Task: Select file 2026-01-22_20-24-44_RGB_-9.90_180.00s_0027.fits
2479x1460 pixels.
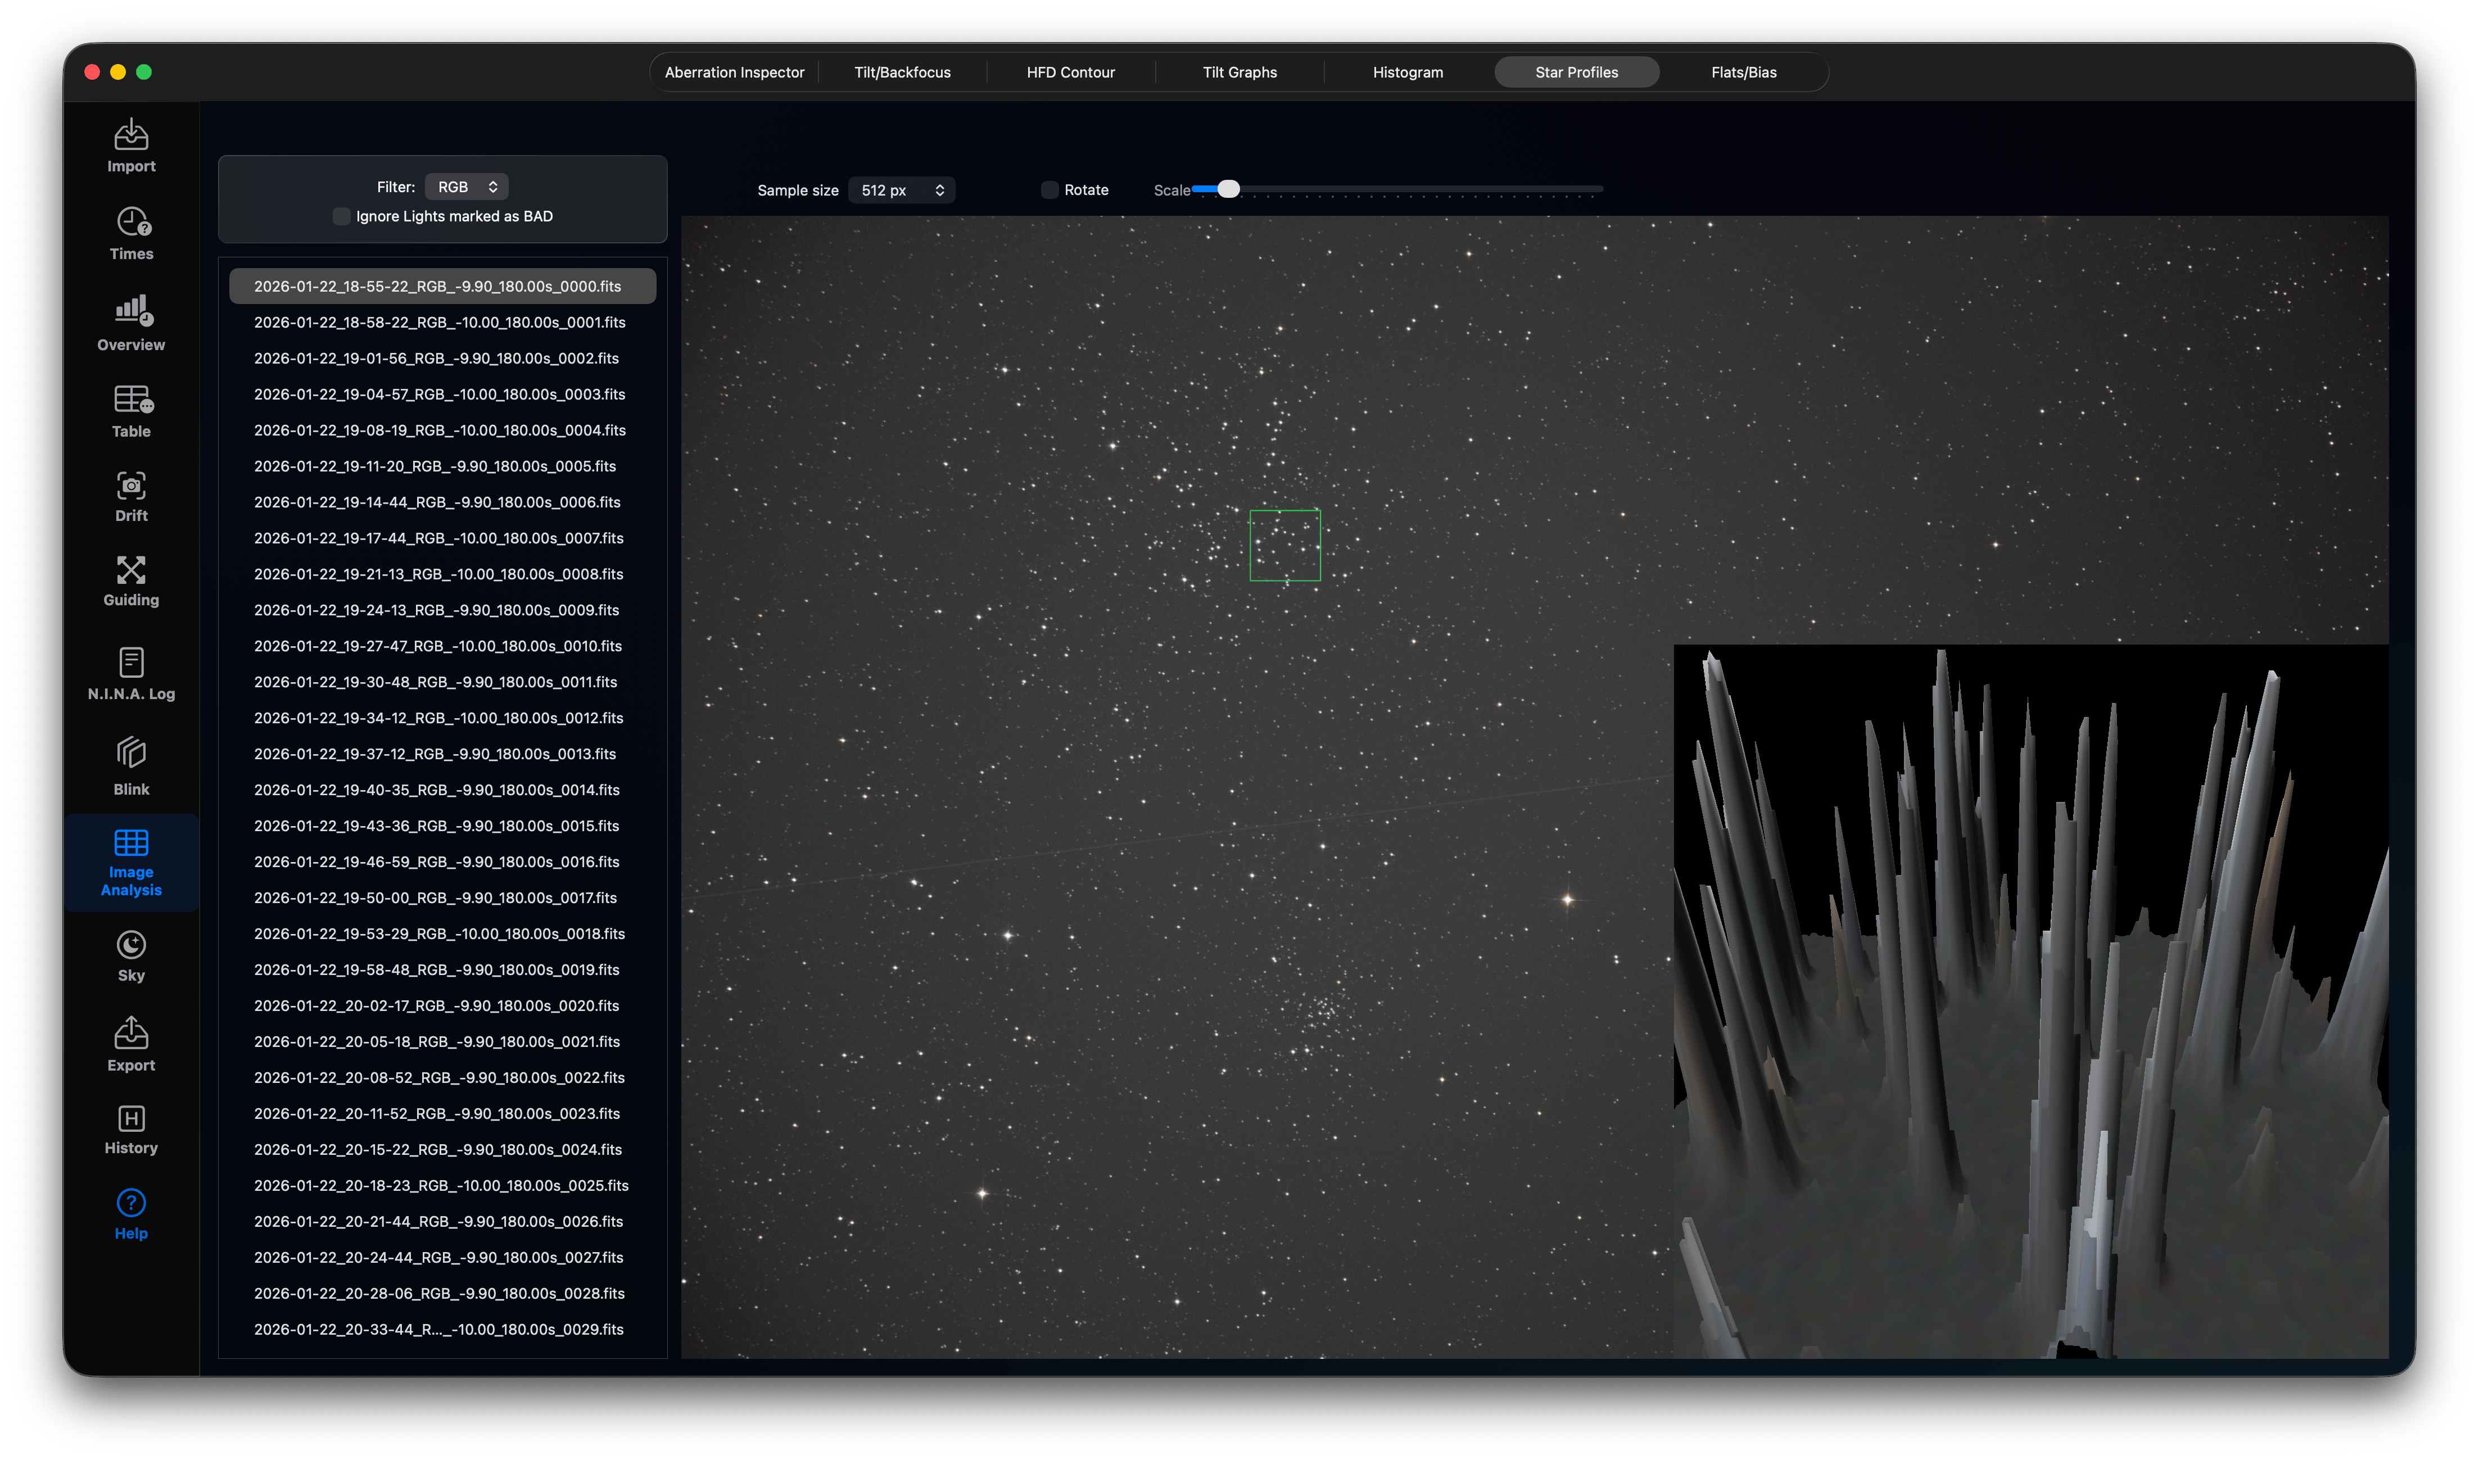Action: (442, 1257)
